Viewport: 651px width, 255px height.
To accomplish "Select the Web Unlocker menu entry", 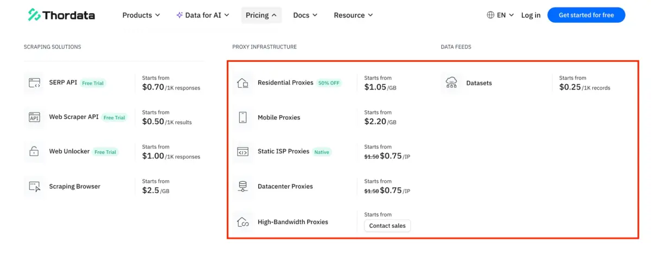I will [69, 151].
